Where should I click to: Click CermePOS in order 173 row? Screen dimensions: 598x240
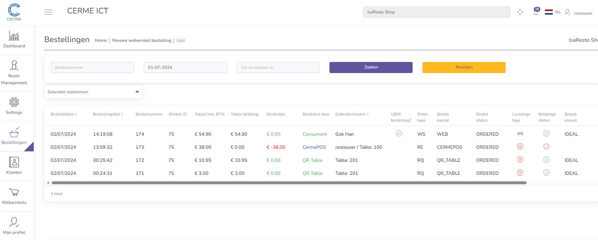[314, 147]
